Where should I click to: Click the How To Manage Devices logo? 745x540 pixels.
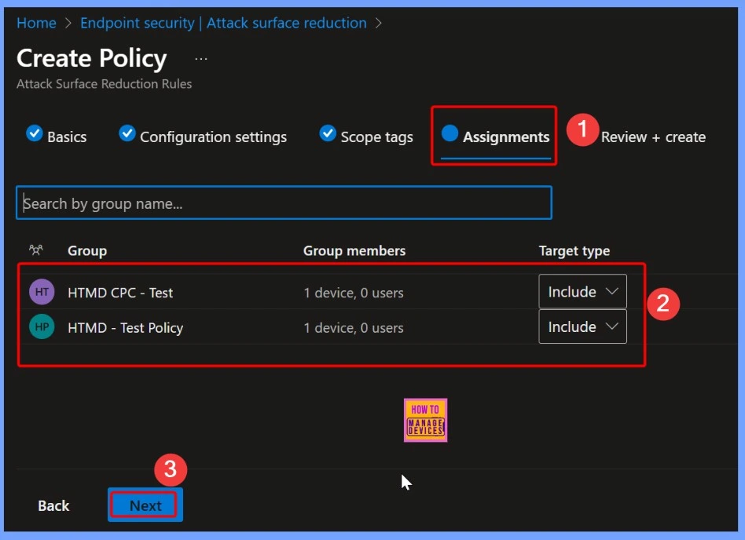[x=425, y=420]
